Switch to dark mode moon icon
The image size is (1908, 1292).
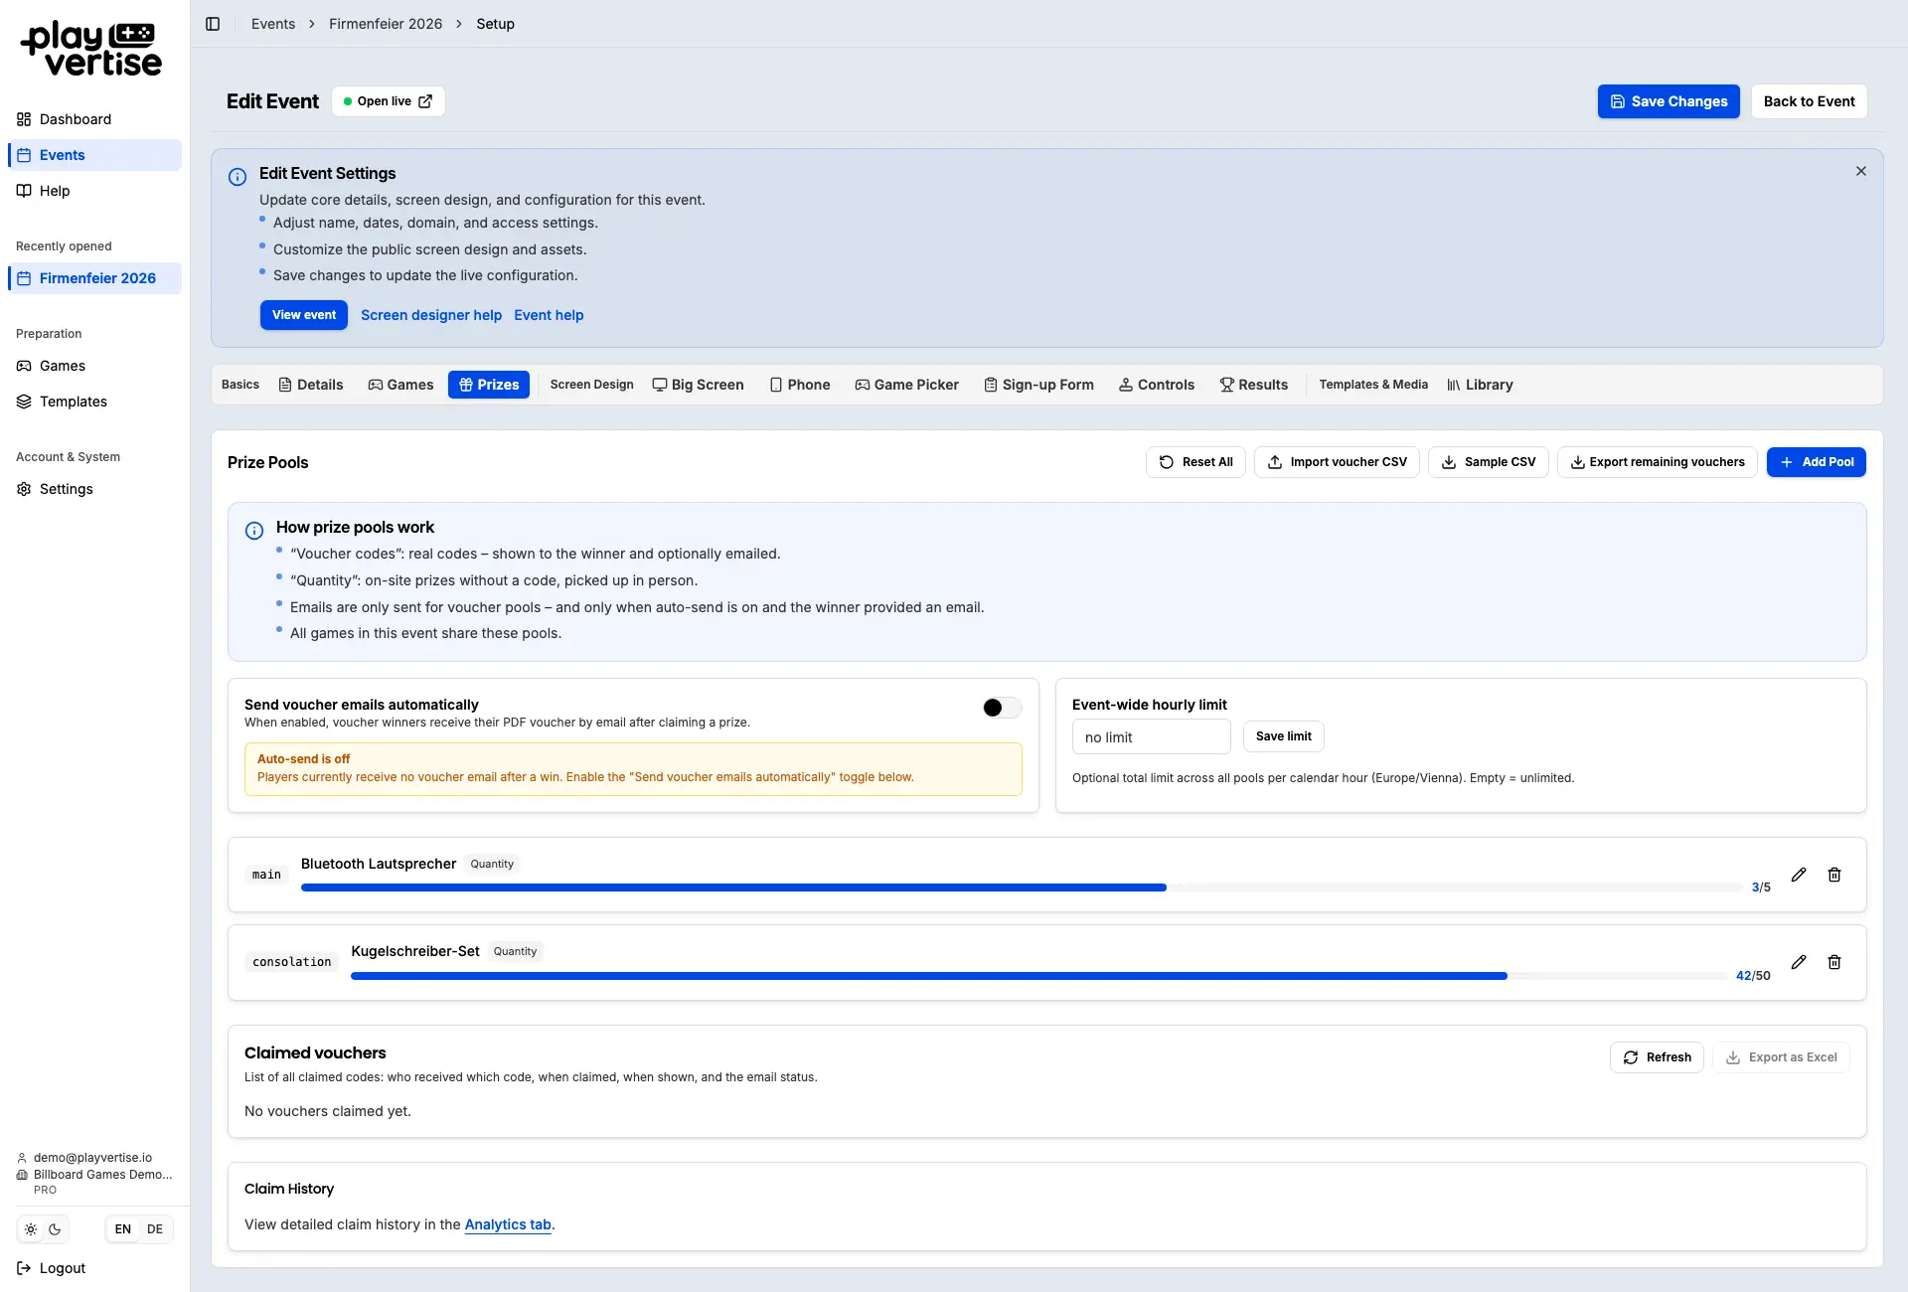pyautogui.click(x=55, y=1229)
